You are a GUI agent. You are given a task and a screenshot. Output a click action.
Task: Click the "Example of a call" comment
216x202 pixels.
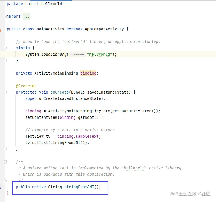[70, 130]
